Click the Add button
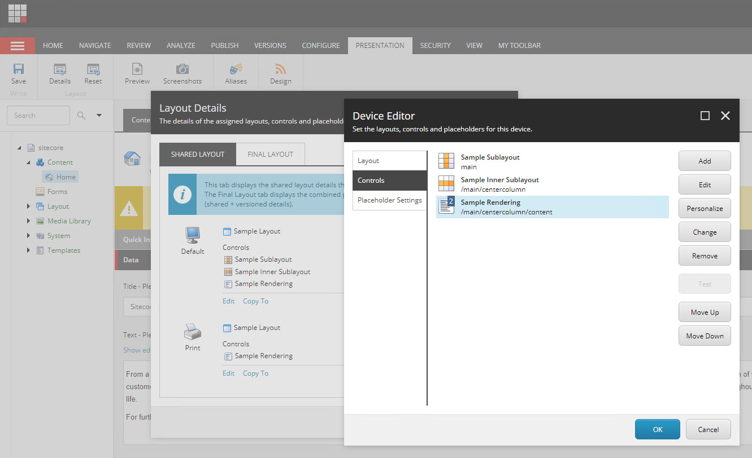The width and height of the screenshot is (752, 458). coord(705,161)
